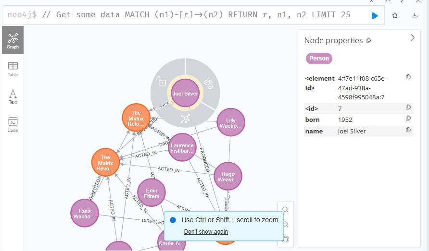Screen dimensions: 429x251
Task: Dismiss Joel Silver node with hide eye icon
Action: click(208, 84)
